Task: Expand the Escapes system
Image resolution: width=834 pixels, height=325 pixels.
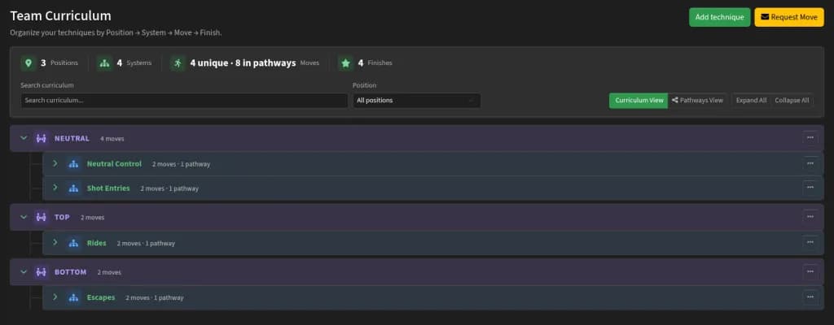Action: (x=55, y=297)
